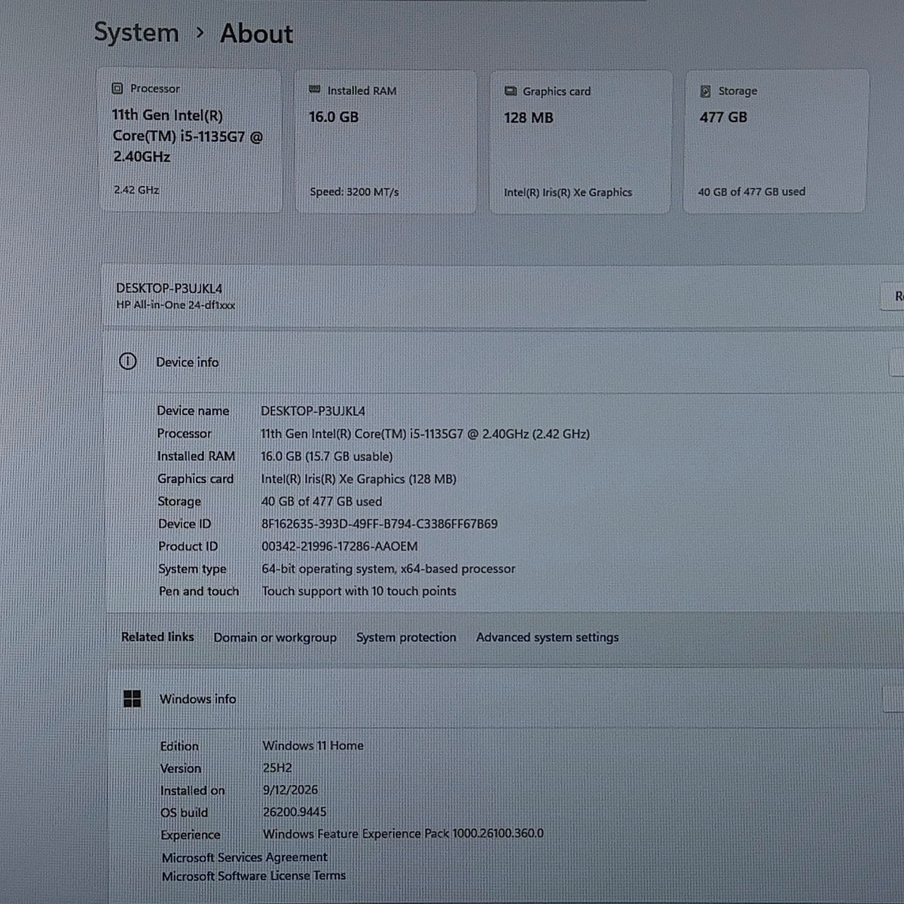
Task: Click Device name value DESKTOP-P3UJKL4
Action: click(x=313, y=411)
